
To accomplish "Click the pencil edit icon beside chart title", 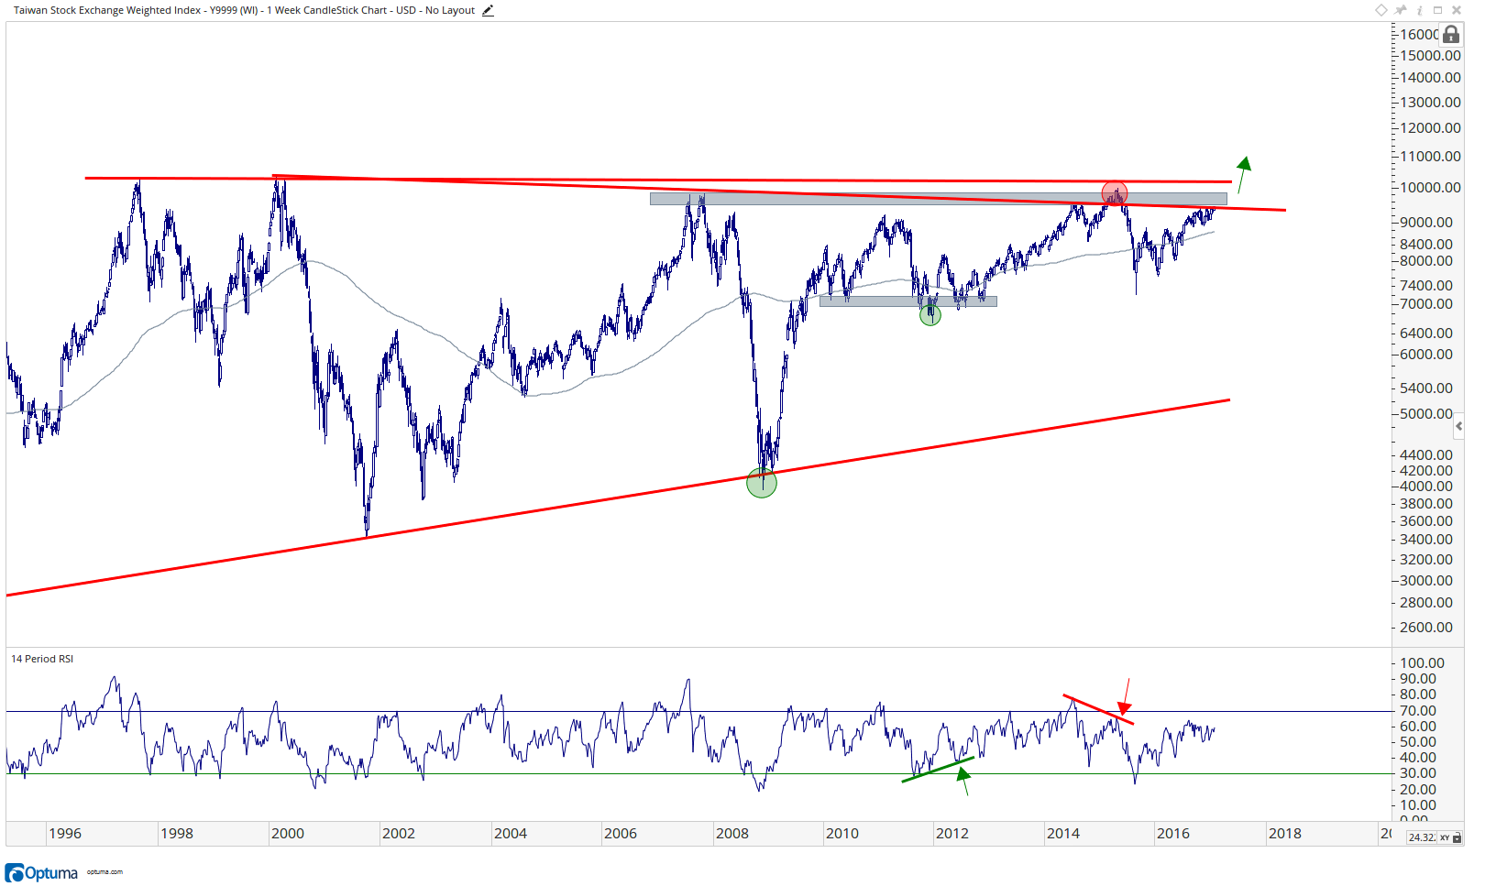I will coord(488,11).
